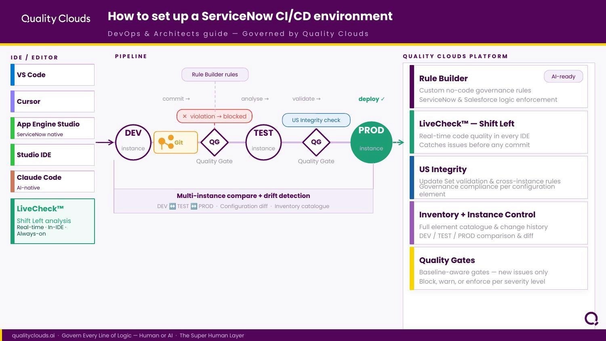This screenshot has width=606, height=341.
Task: Click 'The Super Human Layer' footer text
Action: (x=212, y=335)
